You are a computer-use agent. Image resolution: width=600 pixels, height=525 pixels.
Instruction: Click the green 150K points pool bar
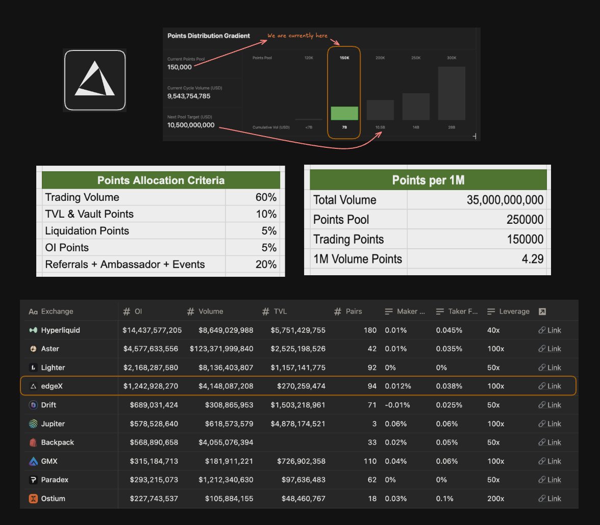tap(344, 113)
